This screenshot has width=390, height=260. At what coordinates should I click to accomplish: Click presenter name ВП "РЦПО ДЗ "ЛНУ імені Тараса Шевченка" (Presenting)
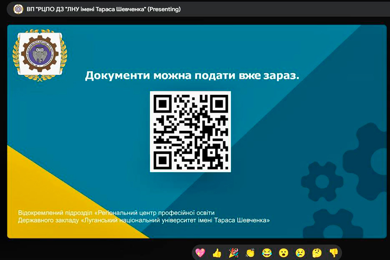(x=104, y=9)
